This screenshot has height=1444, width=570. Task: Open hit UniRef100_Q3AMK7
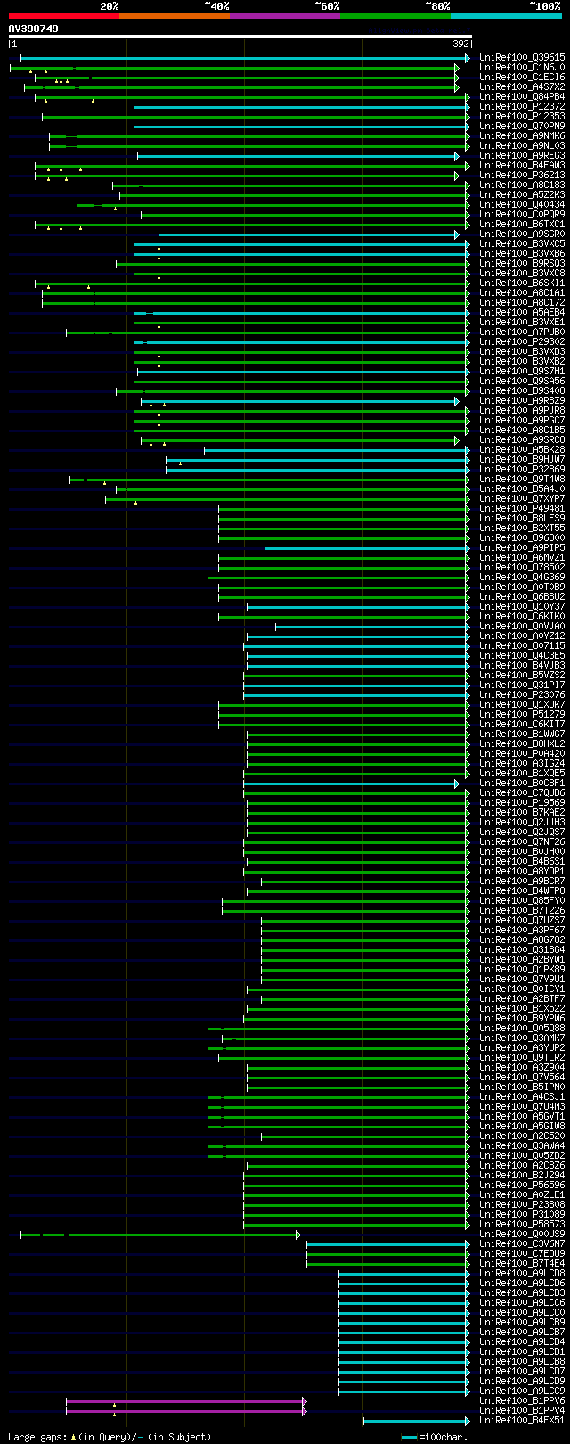click(x=522, y=1038)
